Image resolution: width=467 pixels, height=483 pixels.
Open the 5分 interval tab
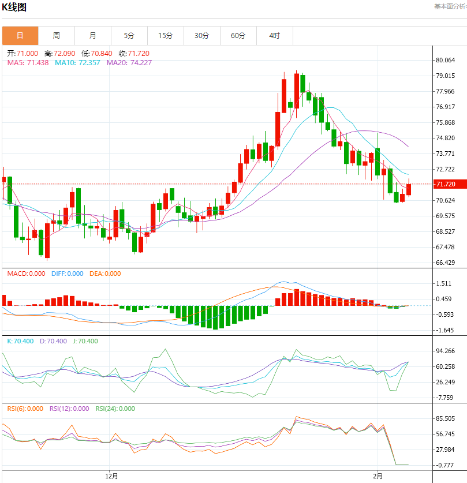(x=129, y=36)
